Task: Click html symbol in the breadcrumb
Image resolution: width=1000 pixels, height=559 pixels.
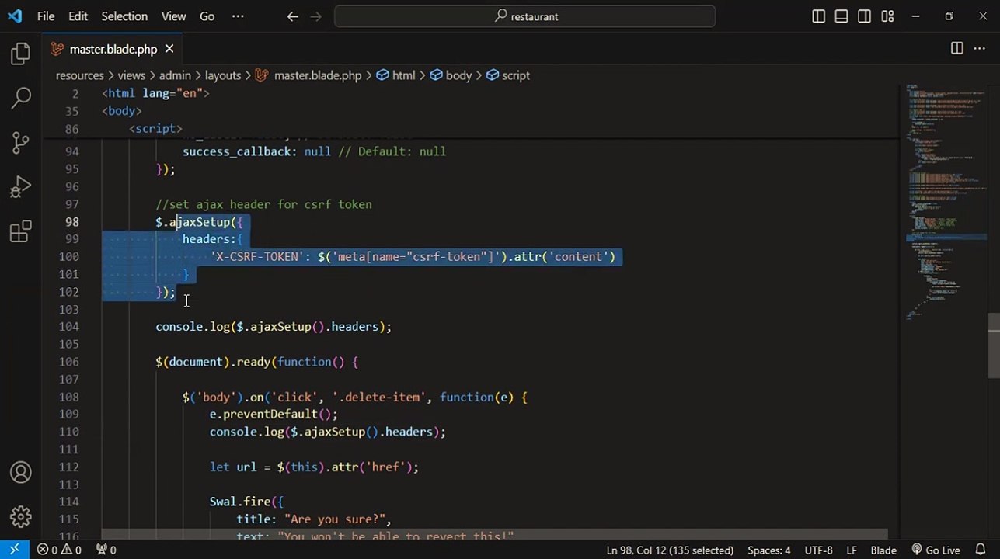Action: (395, 75)
